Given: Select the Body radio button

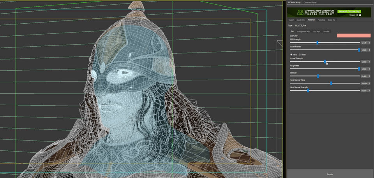Looking at the screenshot, I should coord(300,54).
